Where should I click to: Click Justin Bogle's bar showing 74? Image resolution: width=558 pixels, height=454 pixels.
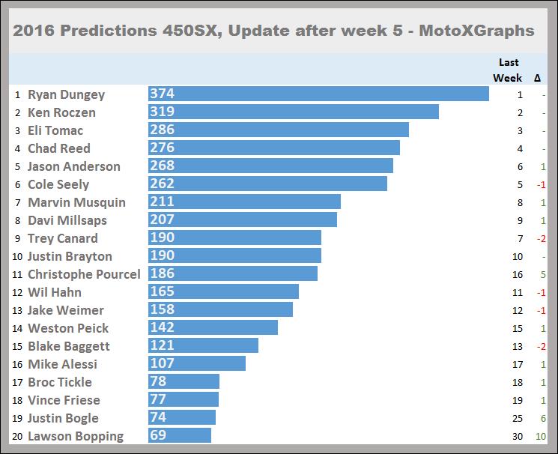pyautogui.click(x=182, y=418)
